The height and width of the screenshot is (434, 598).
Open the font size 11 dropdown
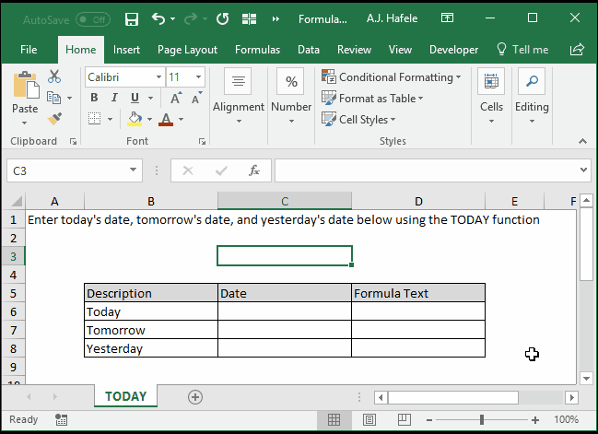[x=198, y=77]
